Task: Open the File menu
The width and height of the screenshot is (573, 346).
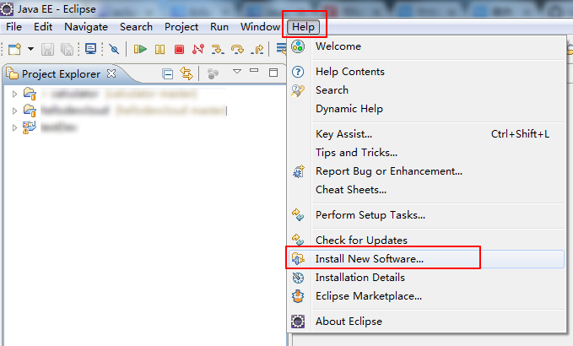Action: pos(14,27)
